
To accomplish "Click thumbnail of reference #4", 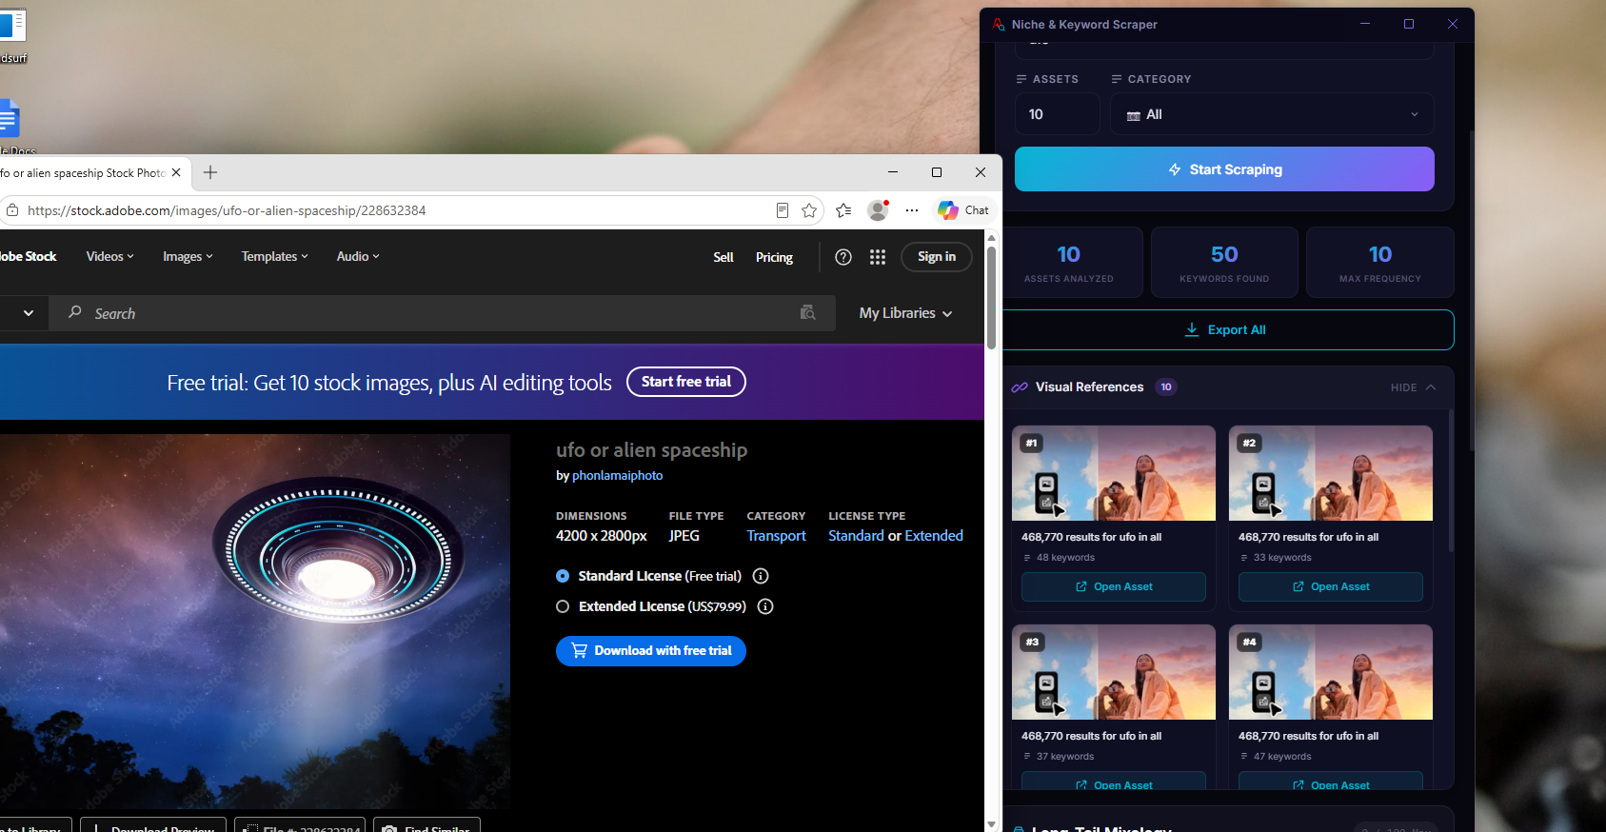I will click(x=1331, y=672).
